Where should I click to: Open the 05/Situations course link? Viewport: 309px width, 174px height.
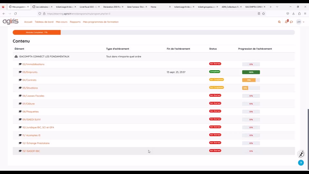(30, 88)
